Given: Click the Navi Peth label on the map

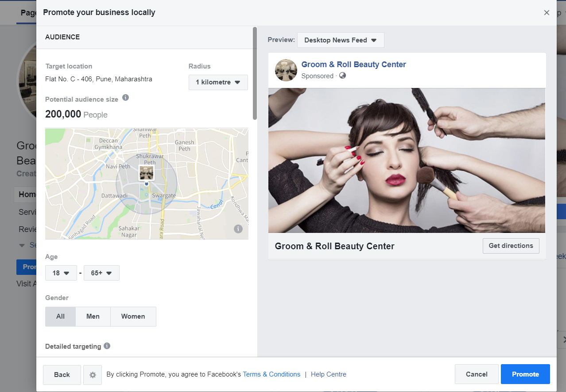Looking at the screenshot, I should [118, 167].
